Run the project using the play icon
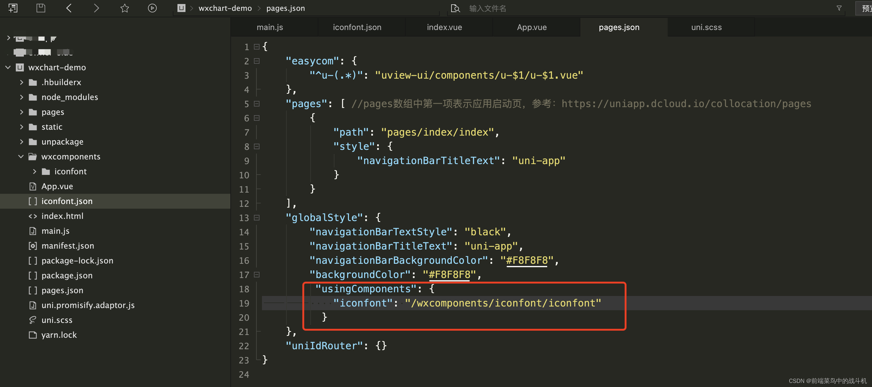The width and height of the screenshot is (872, 387). [x=152, y=8]
